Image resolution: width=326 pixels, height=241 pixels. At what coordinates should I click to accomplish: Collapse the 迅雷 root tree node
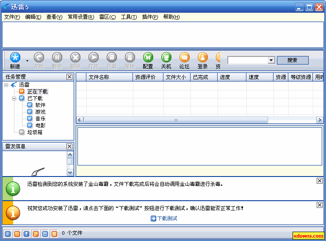pyautogui.click(x=6, y=85)
